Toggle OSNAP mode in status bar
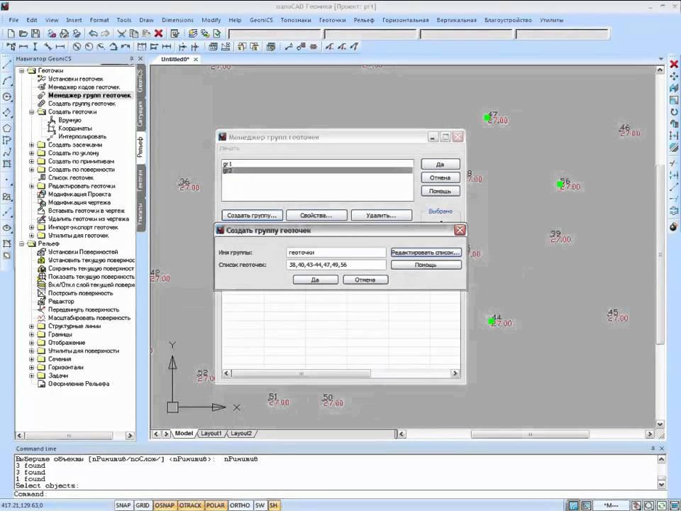The width and height of the screenshot is (681, 511). pos(165,505)
